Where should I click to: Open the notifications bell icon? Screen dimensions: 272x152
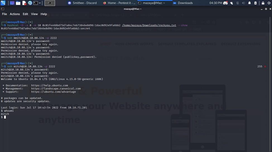tap(249, 3)
